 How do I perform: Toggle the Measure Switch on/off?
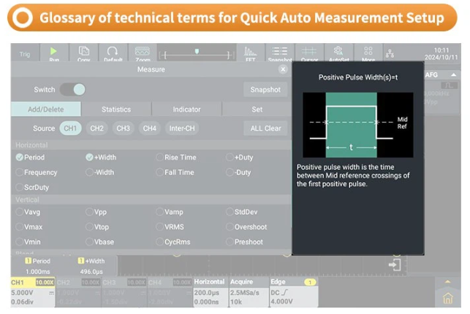click(x=72, y=90)
